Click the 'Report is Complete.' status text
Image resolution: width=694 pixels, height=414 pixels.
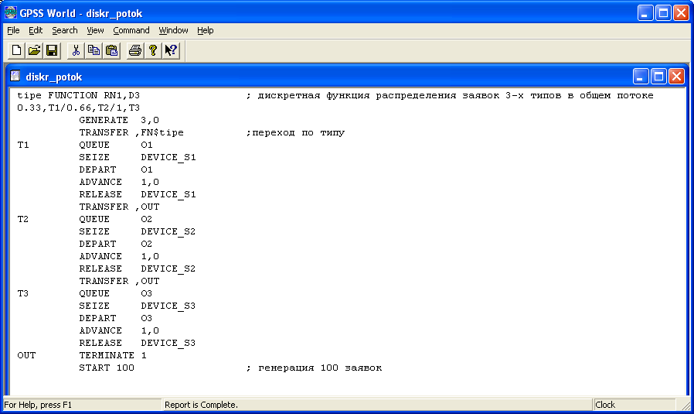[x=202, y=405]
